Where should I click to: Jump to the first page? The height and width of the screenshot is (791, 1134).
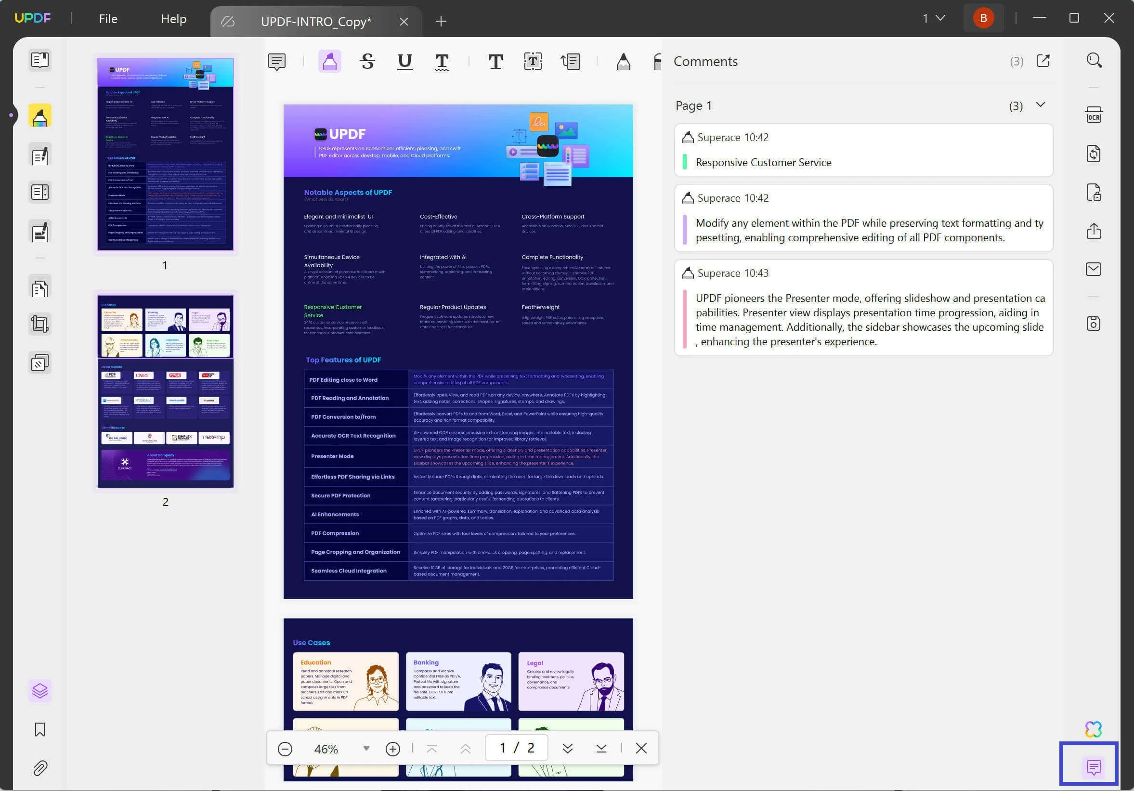431,749
